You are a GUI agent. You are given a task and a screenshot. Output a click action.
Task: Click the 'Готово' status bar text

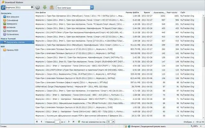(3, 126)
